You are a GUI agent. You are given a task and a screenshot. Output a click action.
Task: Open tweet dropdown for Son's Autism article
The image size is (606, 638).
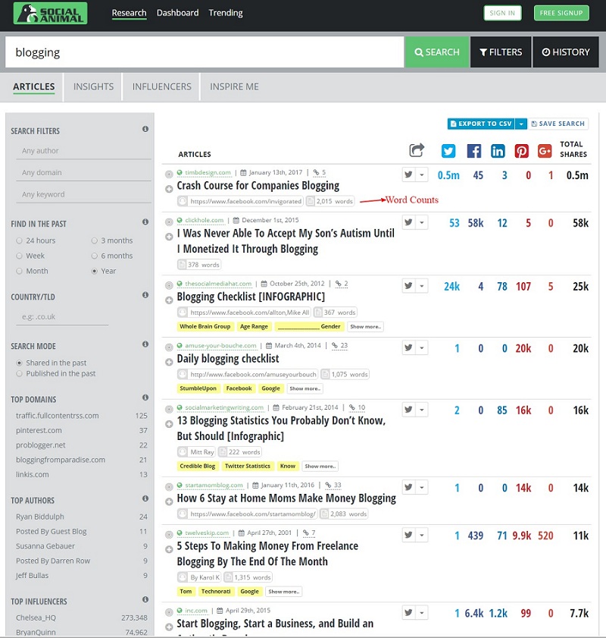pyautogui.click(x=422, y=222)
